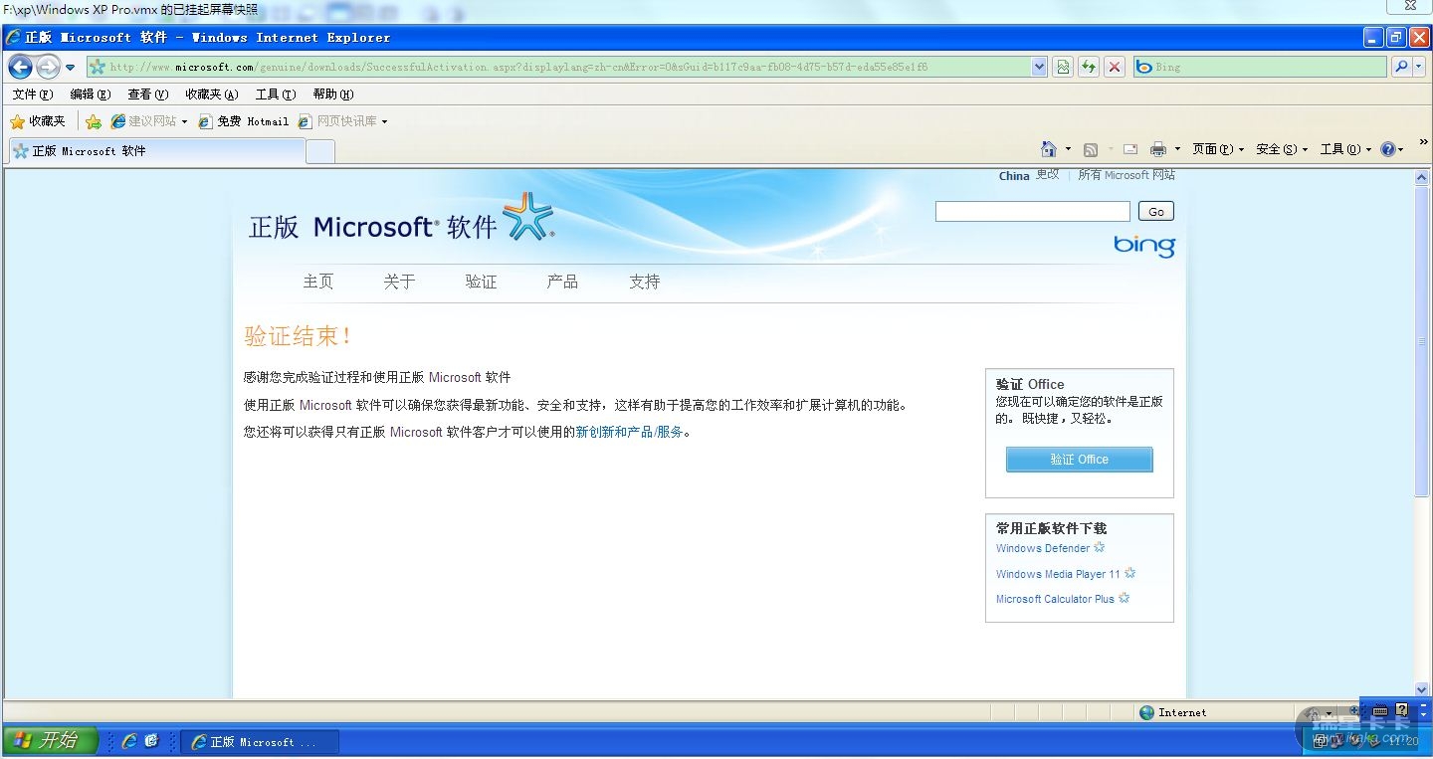This screenshot has height=759, width=1433.
Task: Go to the 支持 navigation tab
Action: tap(645, 282)
